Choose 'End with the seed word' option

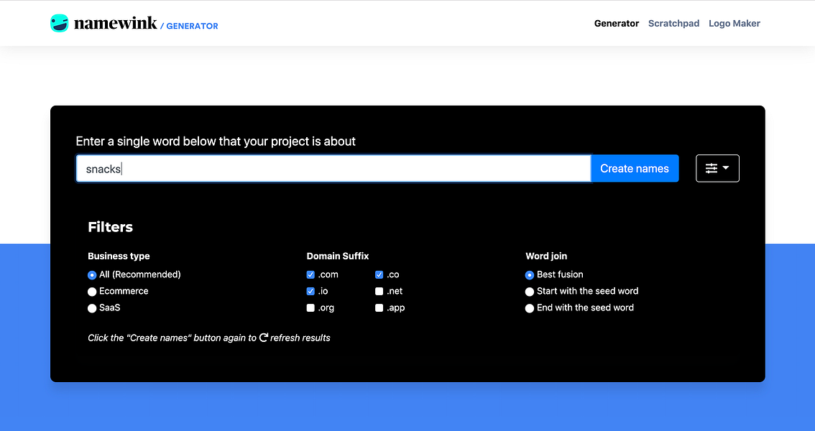tap(530, 307)
